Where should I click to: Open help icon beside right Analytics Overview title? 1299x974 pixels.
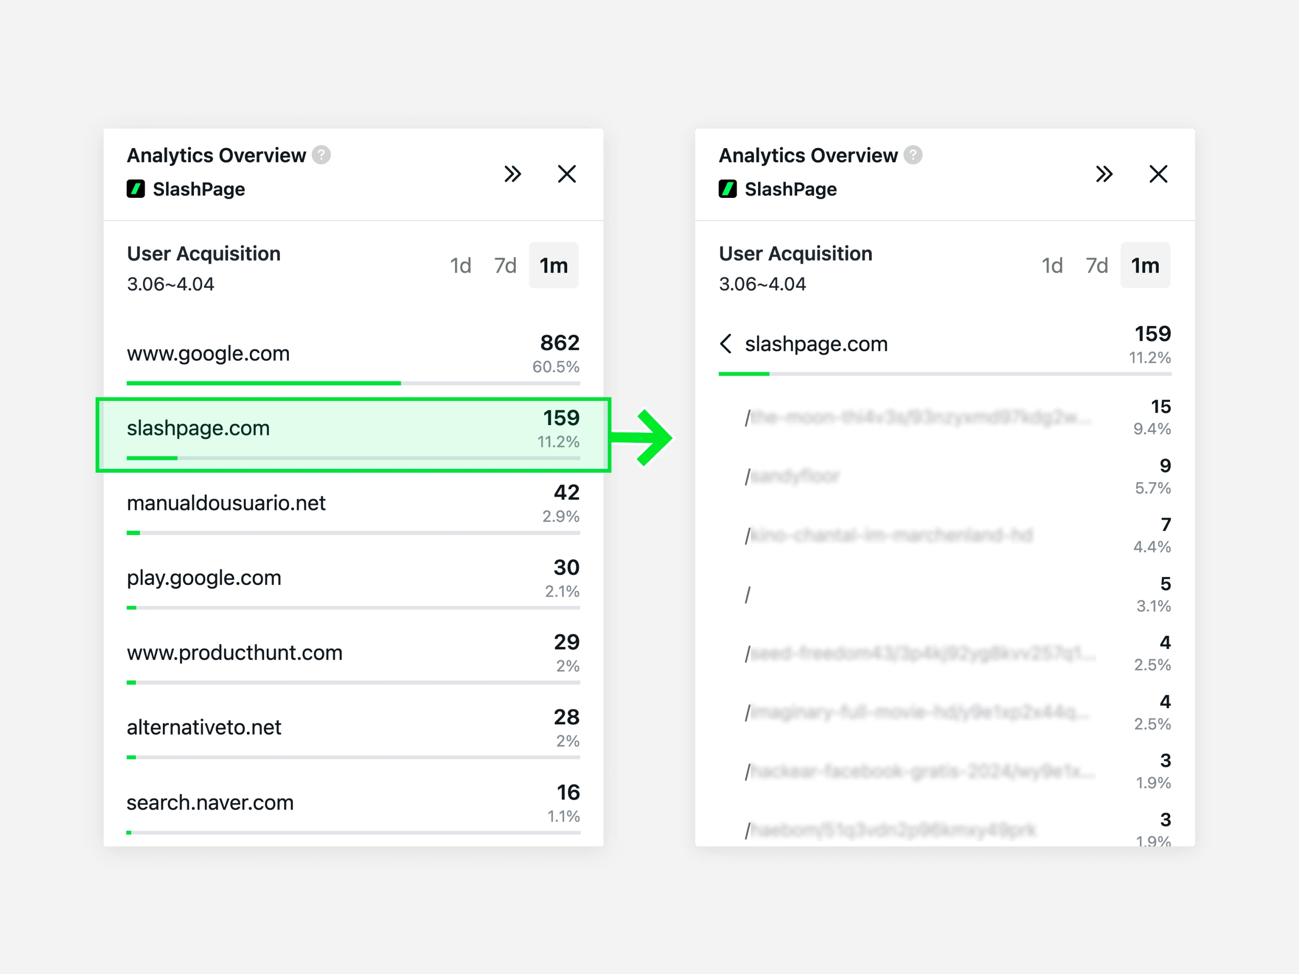pyautogui.click(x=913, y=155)
